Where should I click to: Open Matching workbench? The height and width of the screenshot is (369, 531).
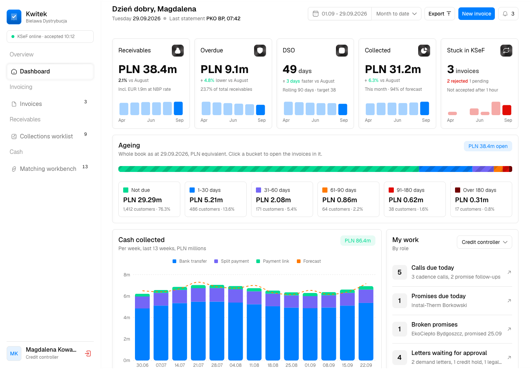(50, 169)
